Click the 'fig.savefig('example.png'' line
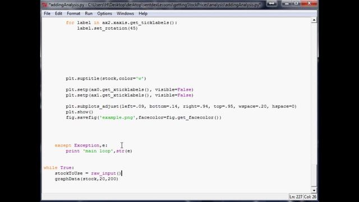Image resolution: width=359 pixels, height=202 pixels. [x=144, y=117]
